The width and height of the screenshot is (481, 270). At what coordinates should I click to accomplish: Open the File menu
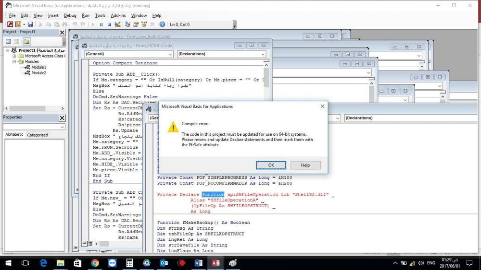(13, 15)
